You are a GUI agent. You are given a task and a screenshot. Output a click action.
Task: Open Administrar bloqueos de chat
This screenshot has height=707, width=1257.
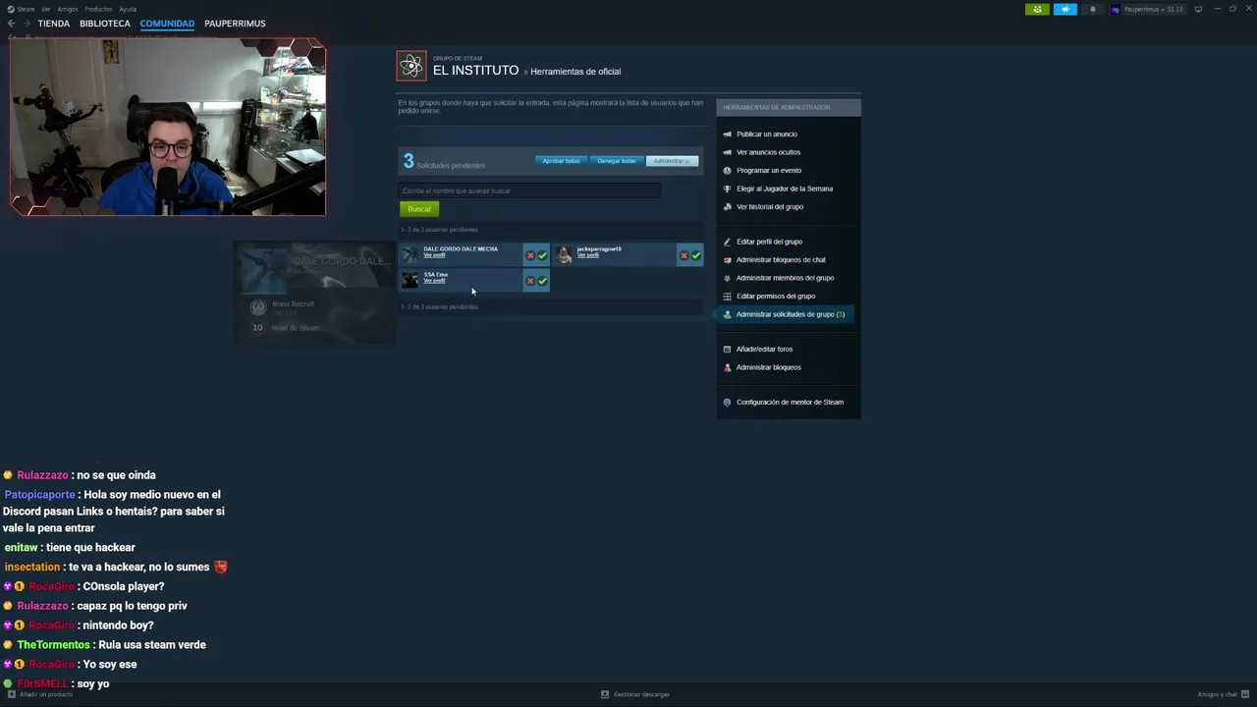click(x=781, y=260)
